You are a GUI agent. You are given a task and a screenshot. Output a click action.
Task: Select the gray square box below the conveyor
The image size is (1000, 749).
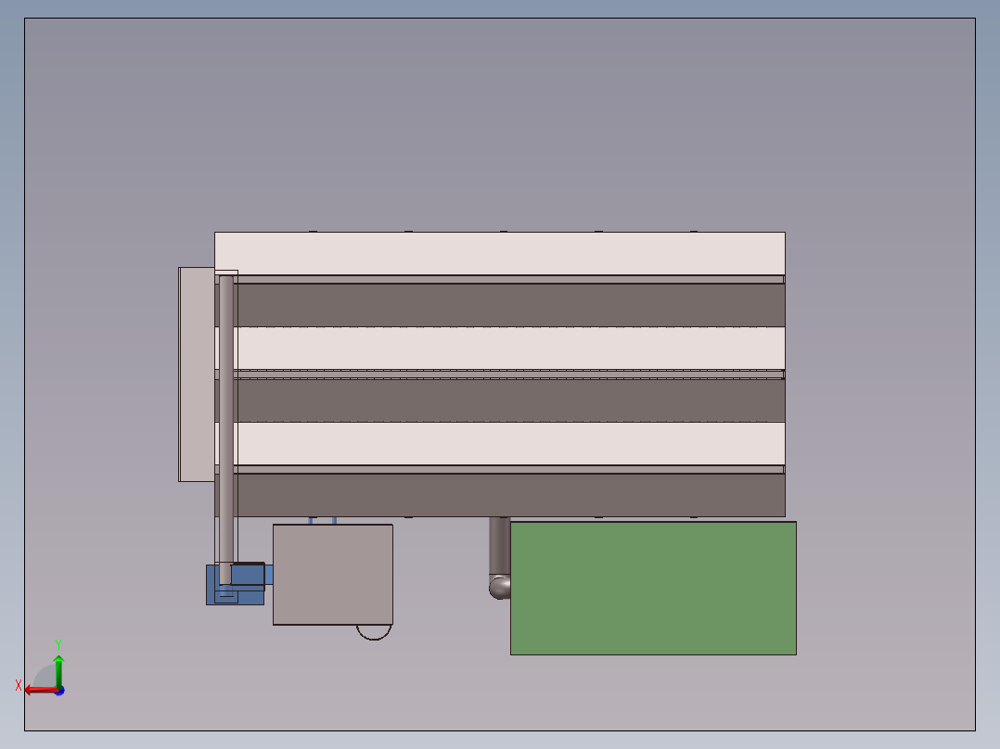333,575
